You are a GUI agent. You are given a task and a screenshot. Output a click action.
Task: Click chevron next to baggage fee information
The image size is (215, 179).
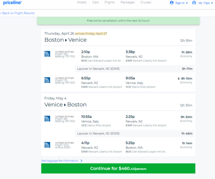coord(81,161)
